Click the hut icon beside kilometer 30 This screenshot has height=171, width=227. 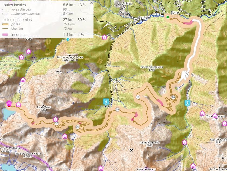tap(55, 119)
